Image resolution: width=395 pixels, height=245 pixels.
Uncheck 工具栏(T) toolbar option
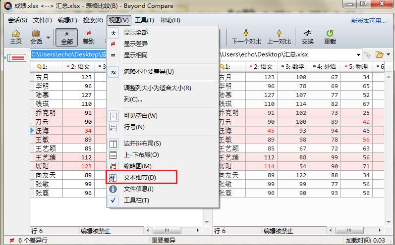[163, 200]
